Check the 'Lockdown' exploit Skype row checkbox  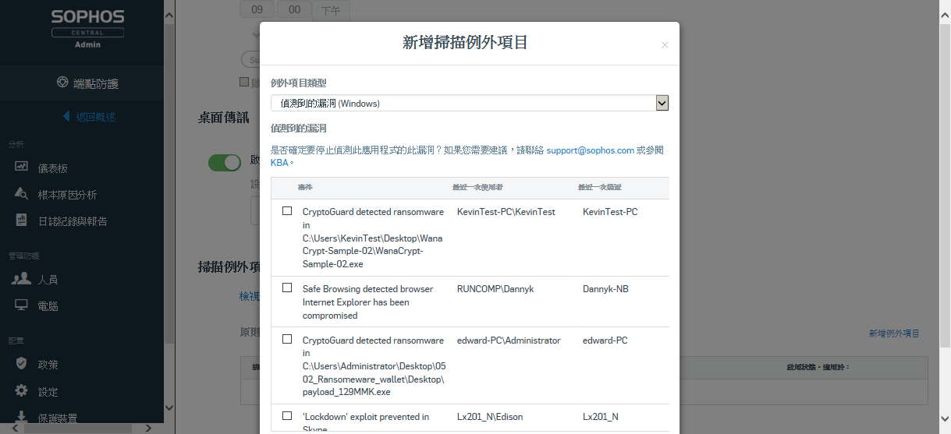(x=287, y=415)
